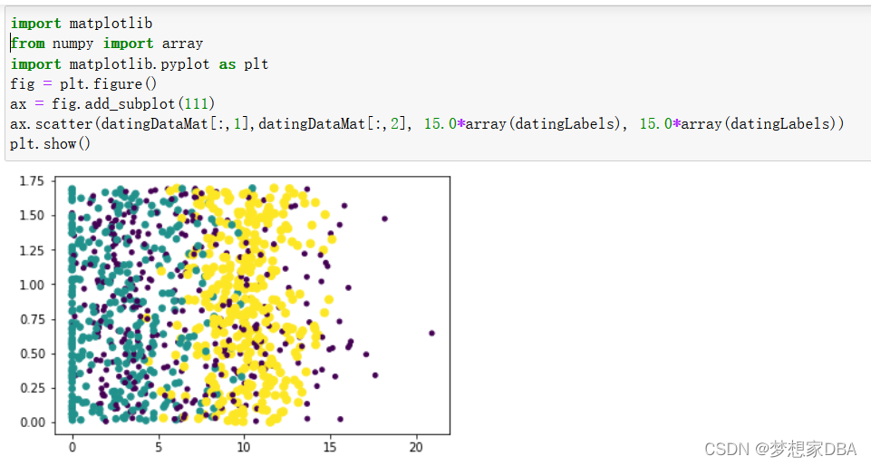Click the x-axis tick label 10
This screenshot has width=871, height=466.
click(244, 447)
